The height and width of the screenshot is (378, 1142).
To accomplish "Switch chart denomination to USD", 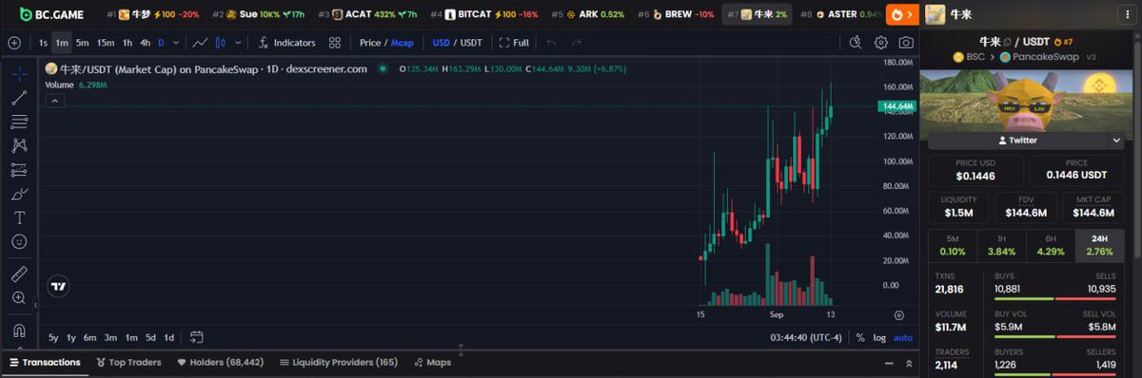I will coord(441,43).
